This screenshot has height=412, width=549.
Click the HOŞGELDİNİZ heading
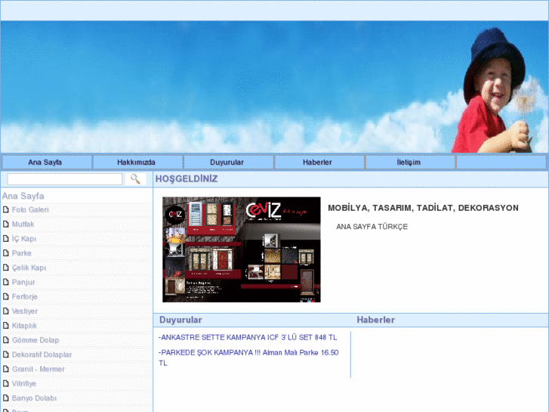[x=187, y=179]
